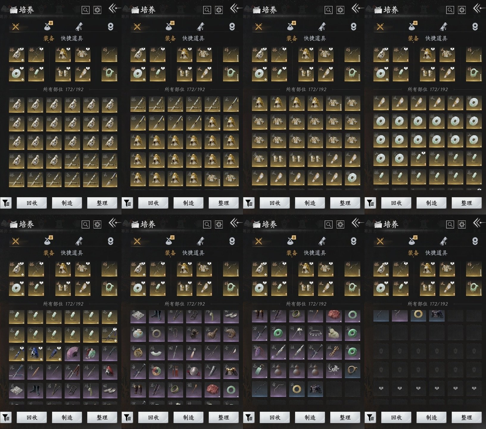This screenshot has width=486, height=429.
Task: Select the purple grape ornament
Action: coord(260,352)
